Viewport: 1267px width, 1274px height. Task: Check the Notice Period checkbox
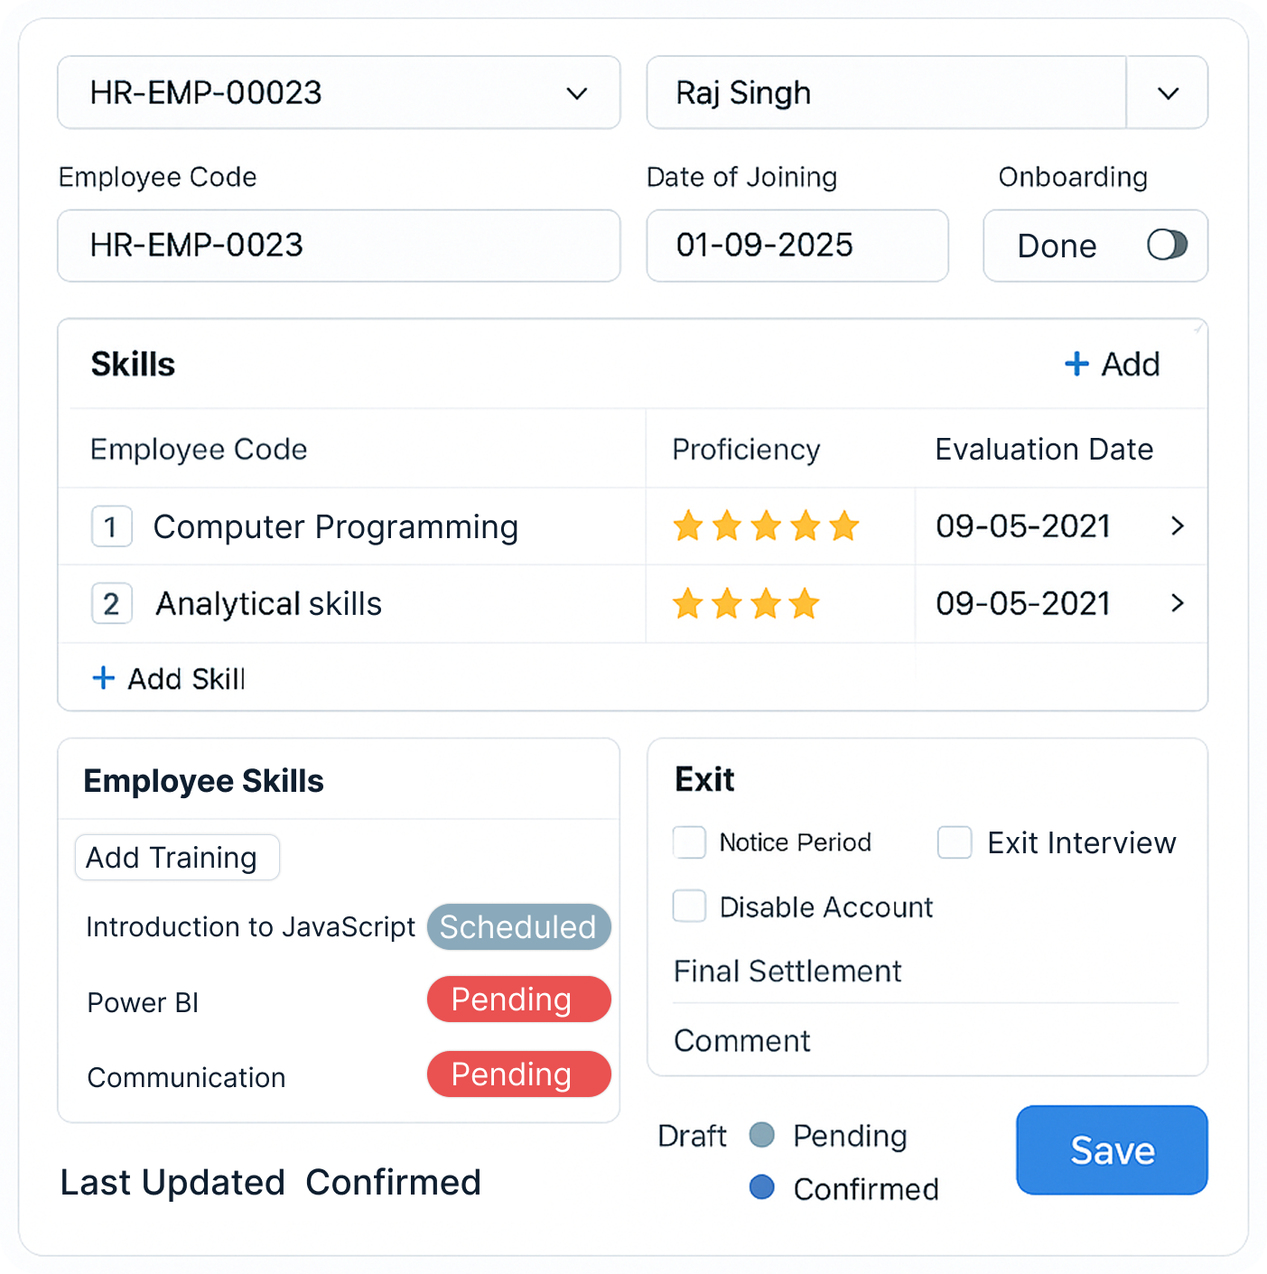click(x=690, y=842)
